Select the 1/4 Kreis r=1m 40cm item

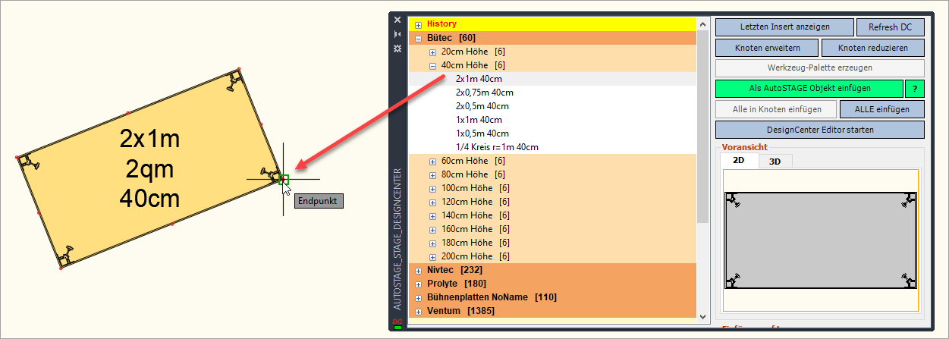click(497, 147)
